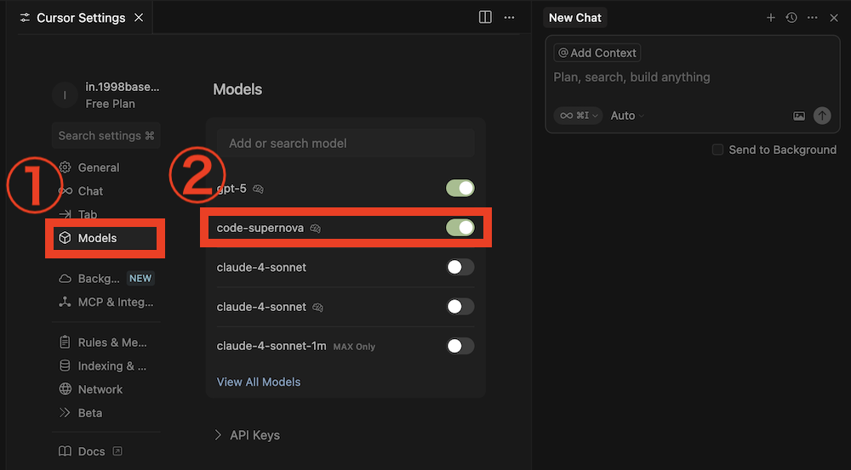Click the in.1998base account name
Image resolution: width=851 pixels, height=470 pixels.
[x=122, y=87]
